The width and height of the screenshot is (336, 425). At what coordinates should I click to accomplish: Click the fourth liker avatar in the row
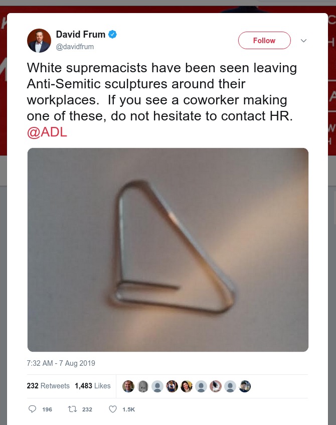[172, 386]
